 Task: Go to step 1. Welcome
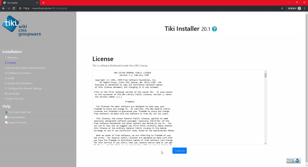[x=11, y=57]
